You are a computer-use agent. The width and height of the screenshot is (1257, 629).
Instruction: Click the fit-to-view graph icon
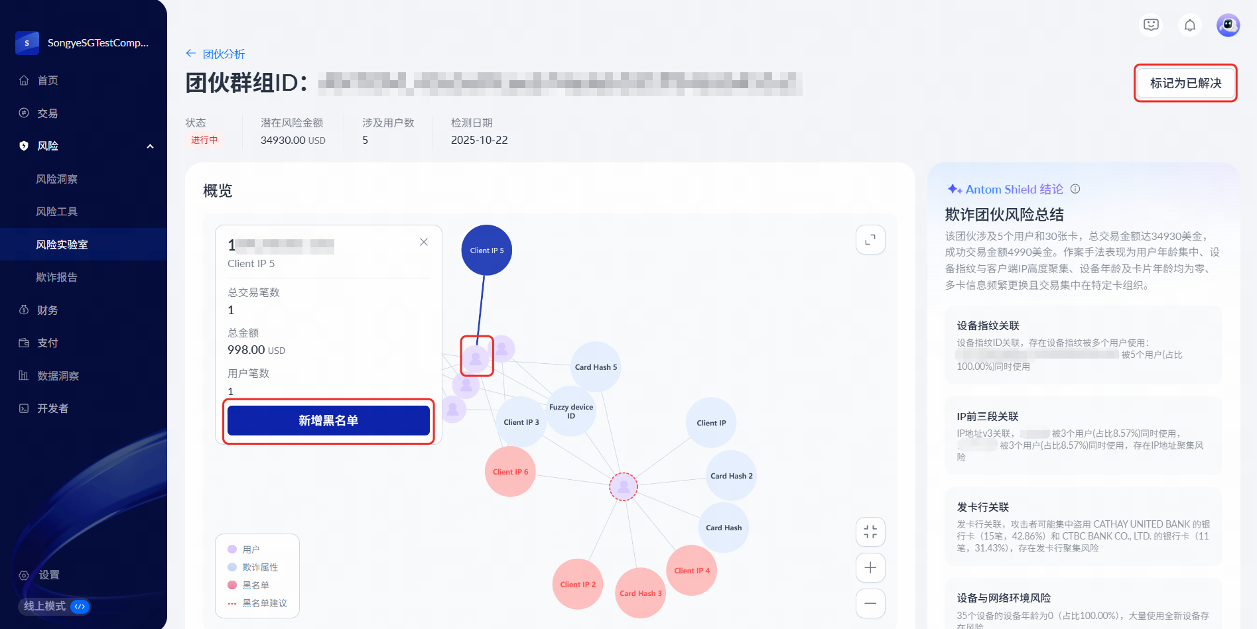click(x=870, y=532)
